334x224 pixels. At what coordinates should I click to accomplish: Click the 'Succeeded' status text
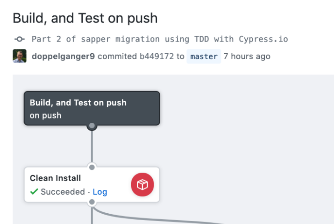pos(63,192)
